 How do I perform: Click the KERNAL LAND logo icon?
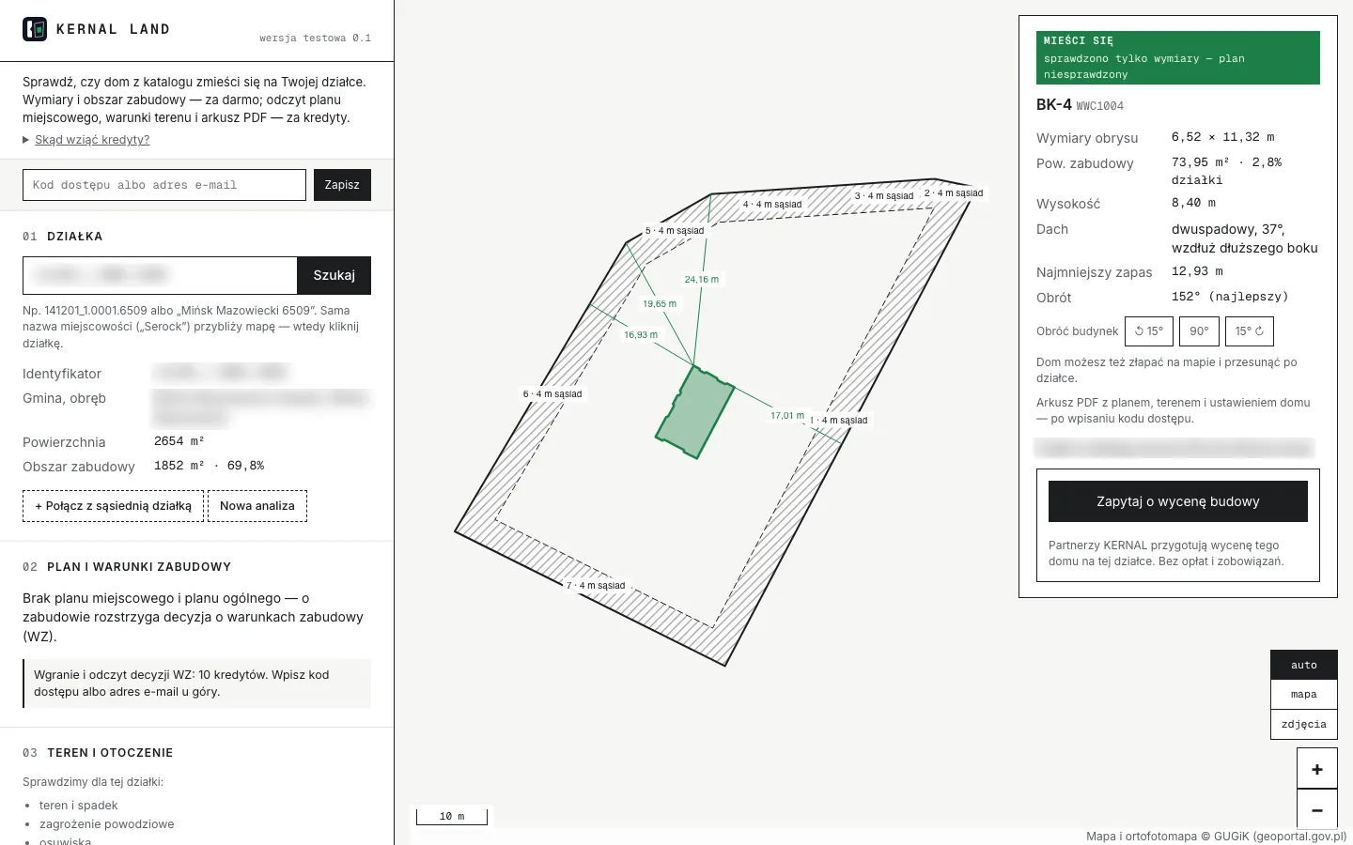click(x=35, y=29)
